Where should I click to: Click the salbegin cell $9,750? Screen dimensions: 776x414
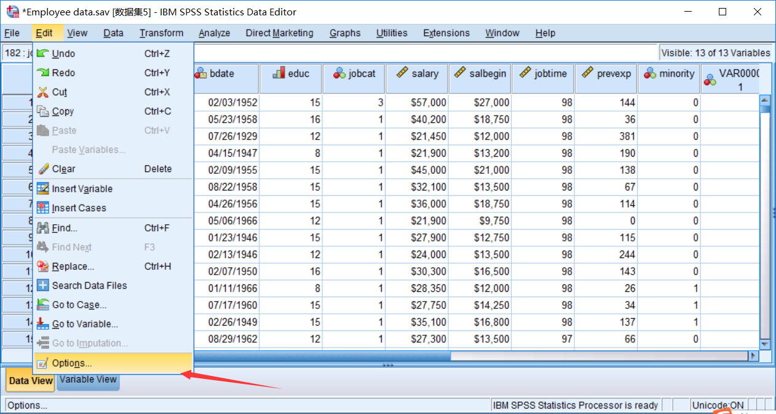click(x=479, y=221)
